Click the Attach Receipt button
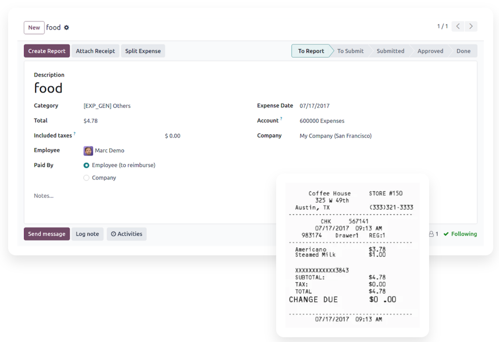499x342 pixels. (x=95, y=51)
